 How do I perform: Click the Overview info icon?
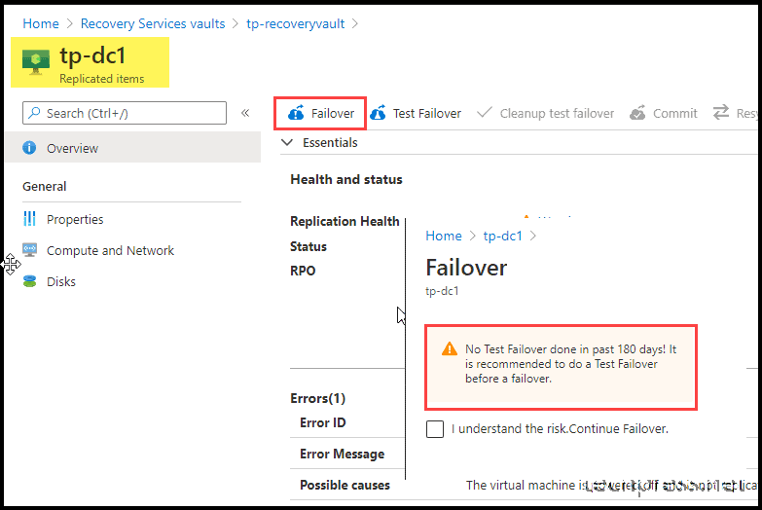(x=29, y=147)
